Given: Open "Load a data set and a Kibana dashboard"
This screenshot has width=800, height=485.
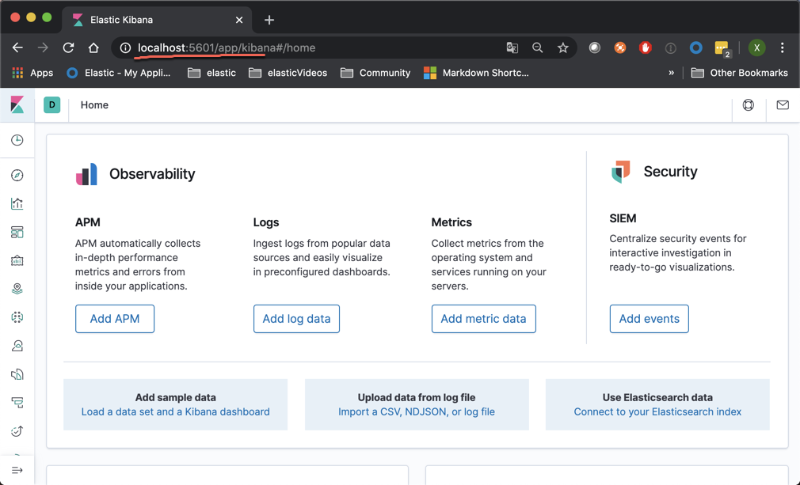Looking at the screenshot, I should (175, 412).
